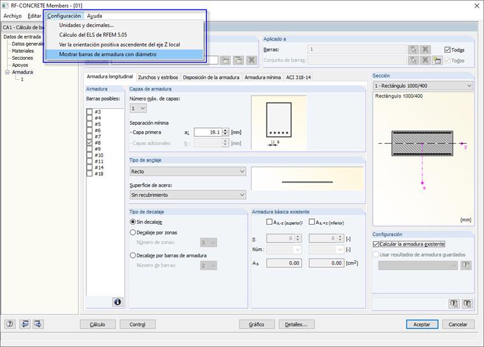Click the copy reinforcement group icon
The image size is (484, 347).
238,60
